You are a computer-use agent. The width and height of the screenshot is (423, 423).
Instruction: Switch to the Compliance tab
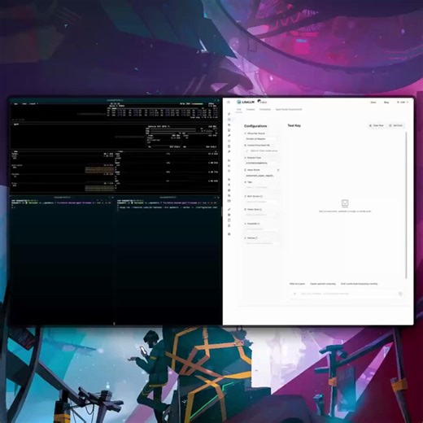265,110
